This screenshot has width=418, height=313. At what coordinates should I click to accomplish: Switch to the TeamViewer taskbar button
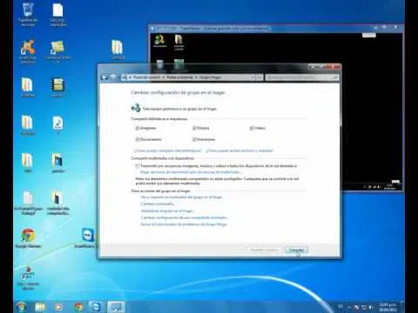[97, 307]
